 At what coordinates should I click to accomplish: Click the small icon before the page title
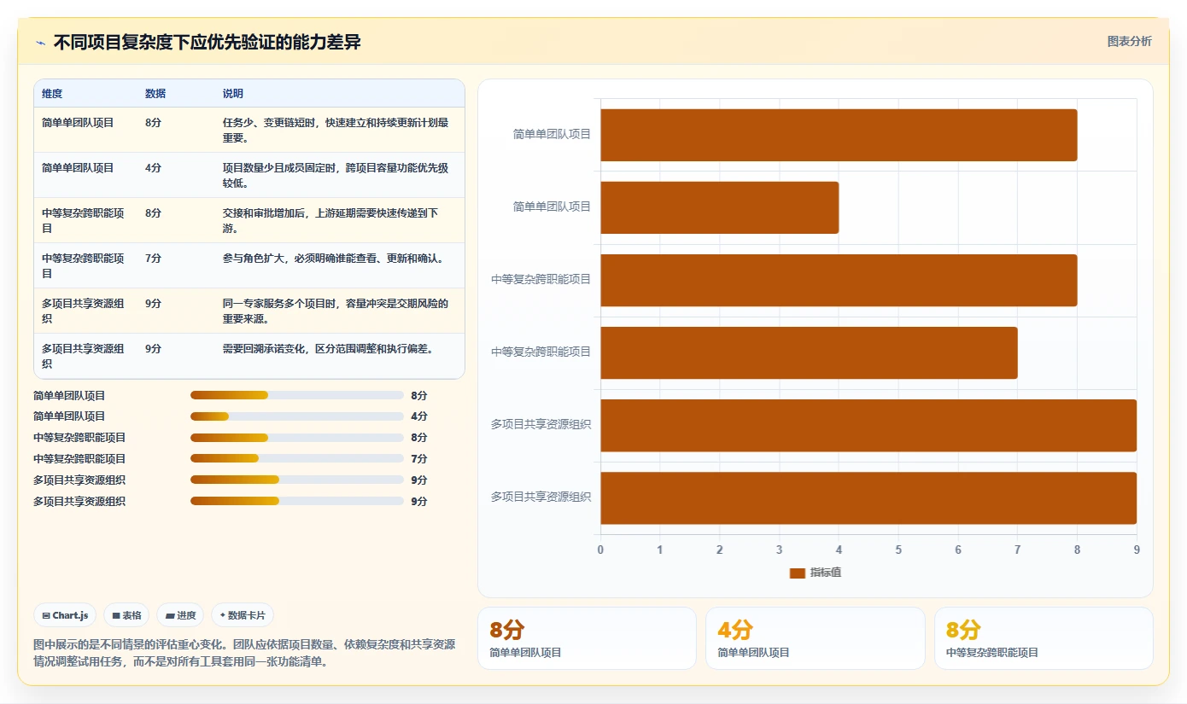tap(41, 43)
